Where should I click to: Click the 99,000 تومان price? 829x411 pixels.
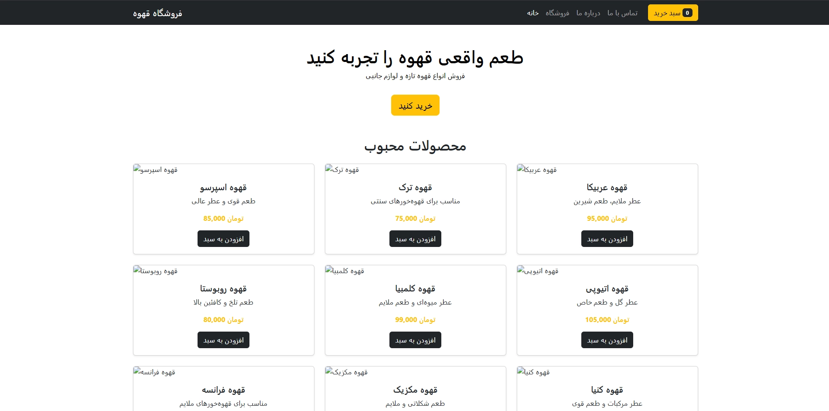(415, 319)
